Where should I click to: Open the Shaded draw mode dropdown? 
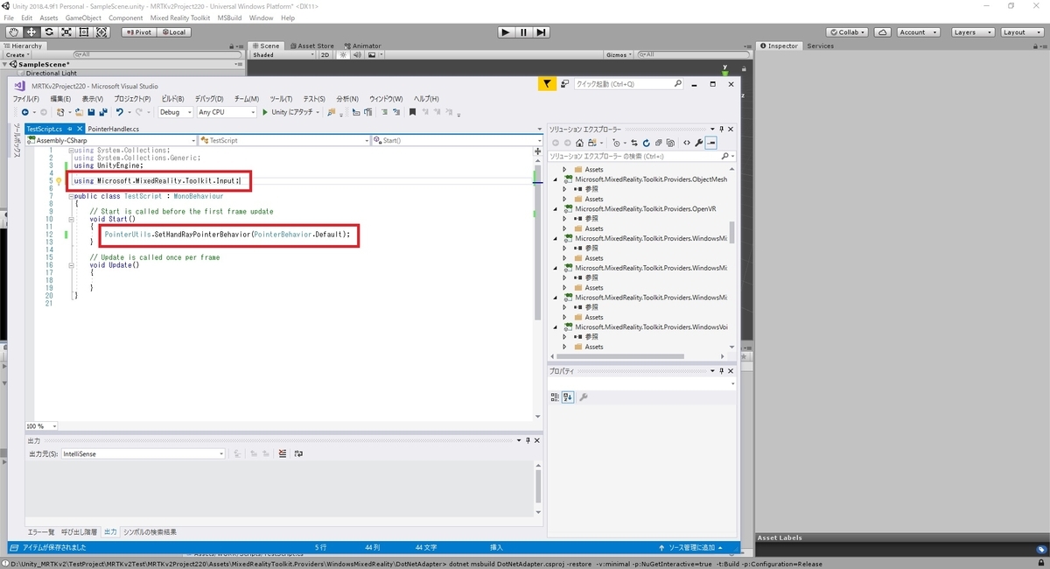[x=282, y=54]
